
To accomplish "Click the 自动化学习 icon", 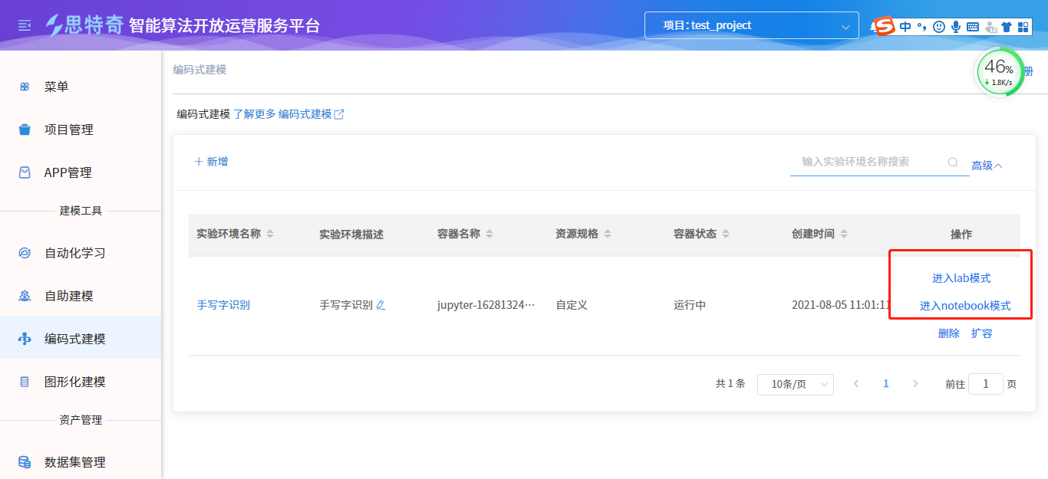I will [x=25, y=253].
